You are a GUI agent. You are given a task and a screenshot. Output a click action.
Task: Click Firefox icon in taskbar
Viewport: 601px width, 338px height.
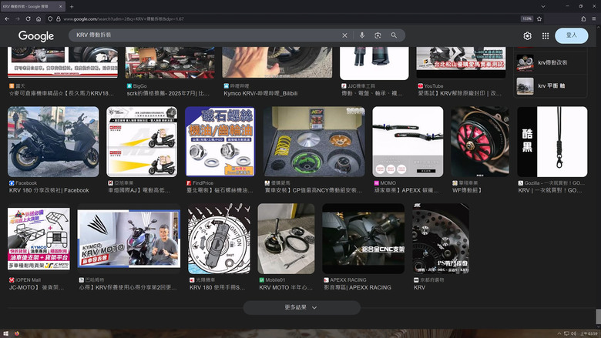(17, 334)
